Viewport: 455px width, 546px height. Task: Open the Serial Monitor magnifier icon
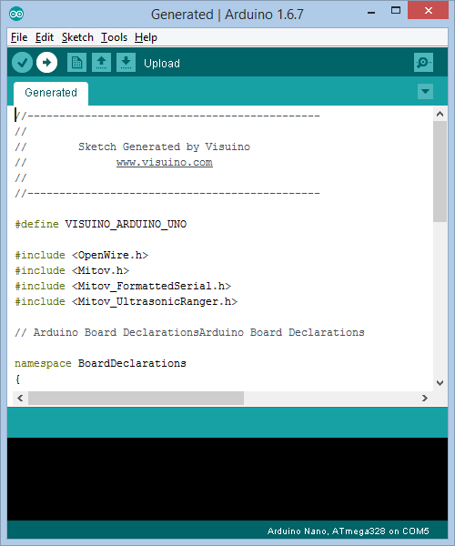tap(423, 63)
